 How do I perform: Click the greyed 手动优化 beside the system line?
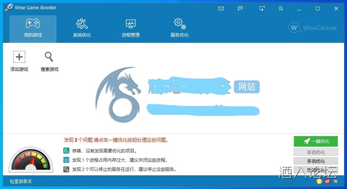coord(316,152)
